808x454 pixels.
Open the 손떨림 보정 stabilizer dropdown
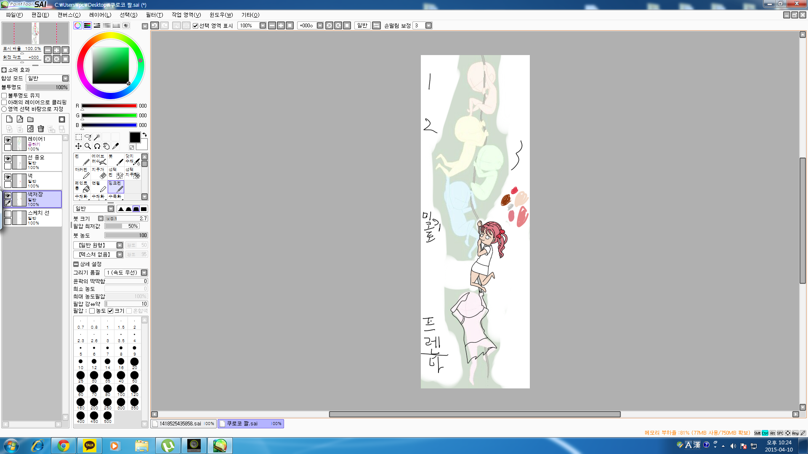coord(428,26)
